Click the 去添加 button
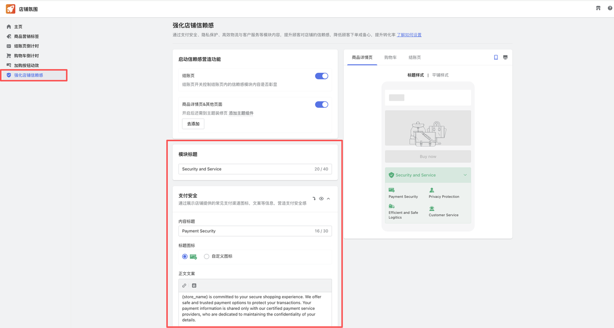Viewport: 614px width, 328px height. [x=192, y=124]
